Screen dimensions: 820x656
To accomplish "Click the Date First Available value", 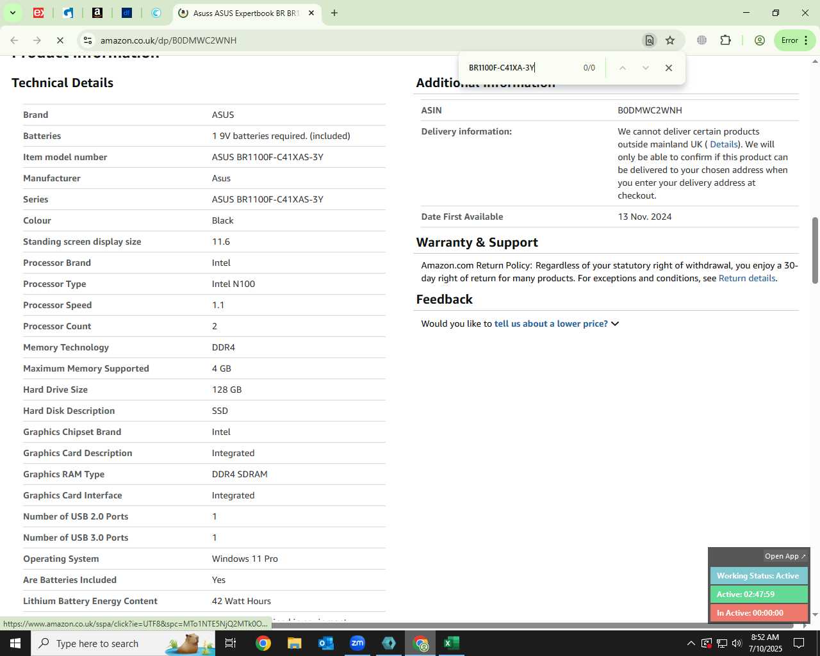I will tap(644, 217).
